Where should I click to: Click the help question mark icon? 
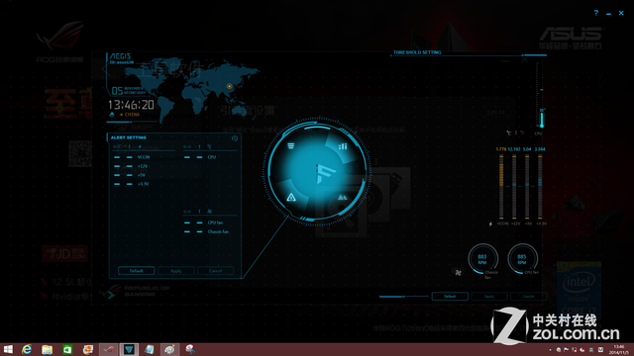596,13
